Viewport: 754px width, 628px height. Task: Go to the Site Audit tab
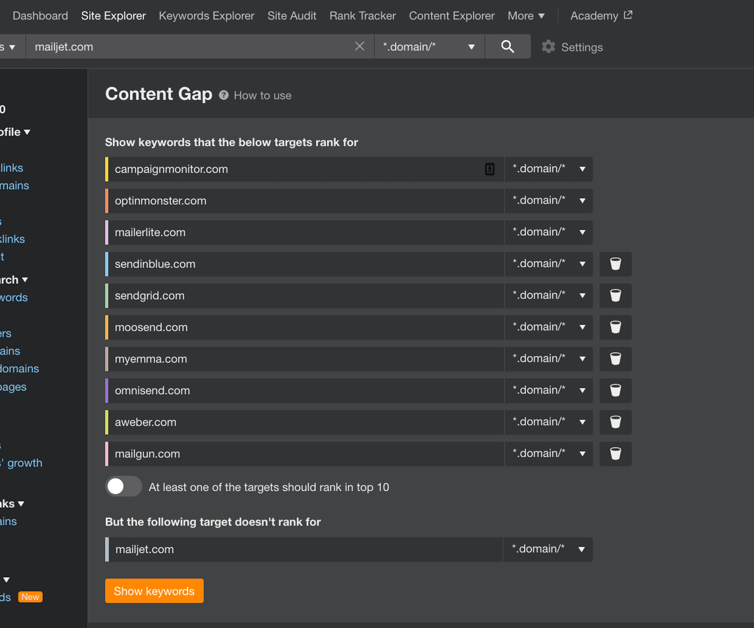tap(292, 16)
